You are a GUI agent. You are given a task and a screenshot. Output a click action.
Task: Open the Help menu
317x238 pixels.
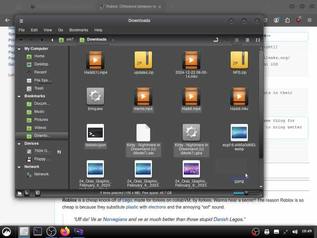pyautogui.click(x=98, y=30)
